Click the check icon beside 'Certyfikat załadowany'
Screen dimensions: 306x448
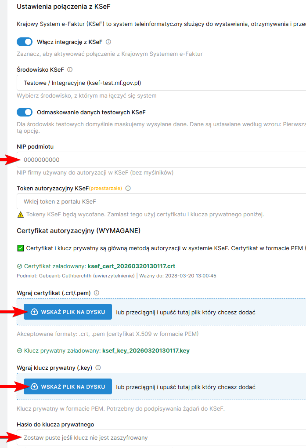pyautogui.click(x=19, y=266)
